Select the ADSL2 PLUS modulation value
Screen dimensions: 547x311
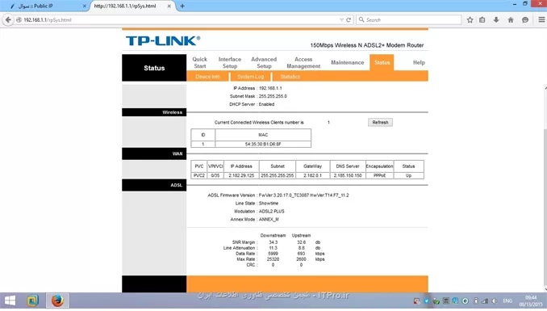pos(271,212)
